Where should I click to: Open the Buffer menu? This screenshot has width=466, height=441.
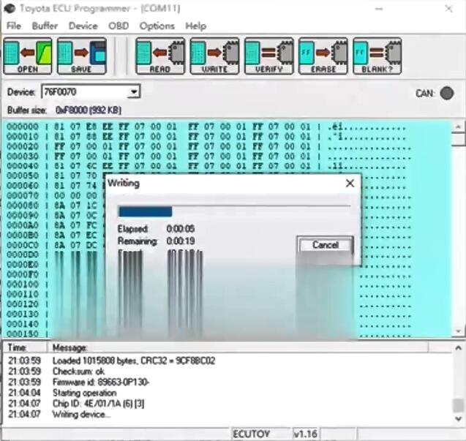(x=45, y=26)
